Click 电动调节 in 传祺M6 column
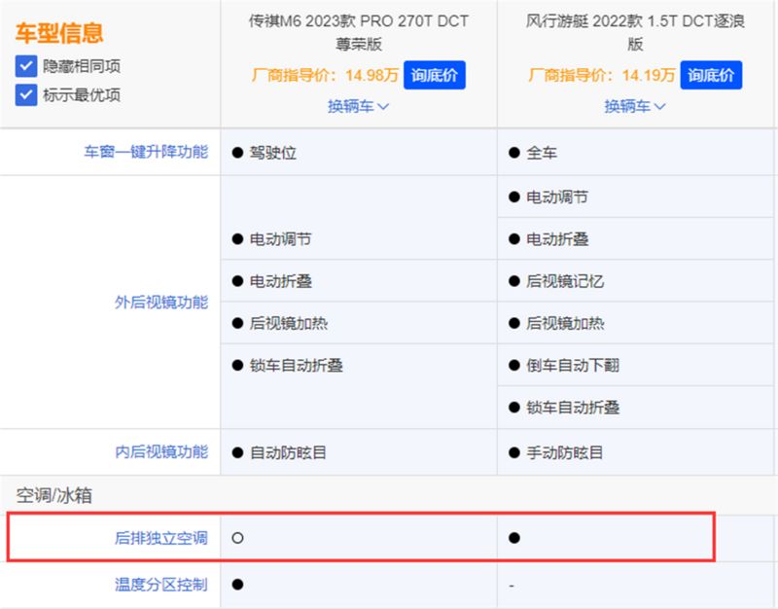The width and height of the screenshot is (778, 609). pos(281,239)
